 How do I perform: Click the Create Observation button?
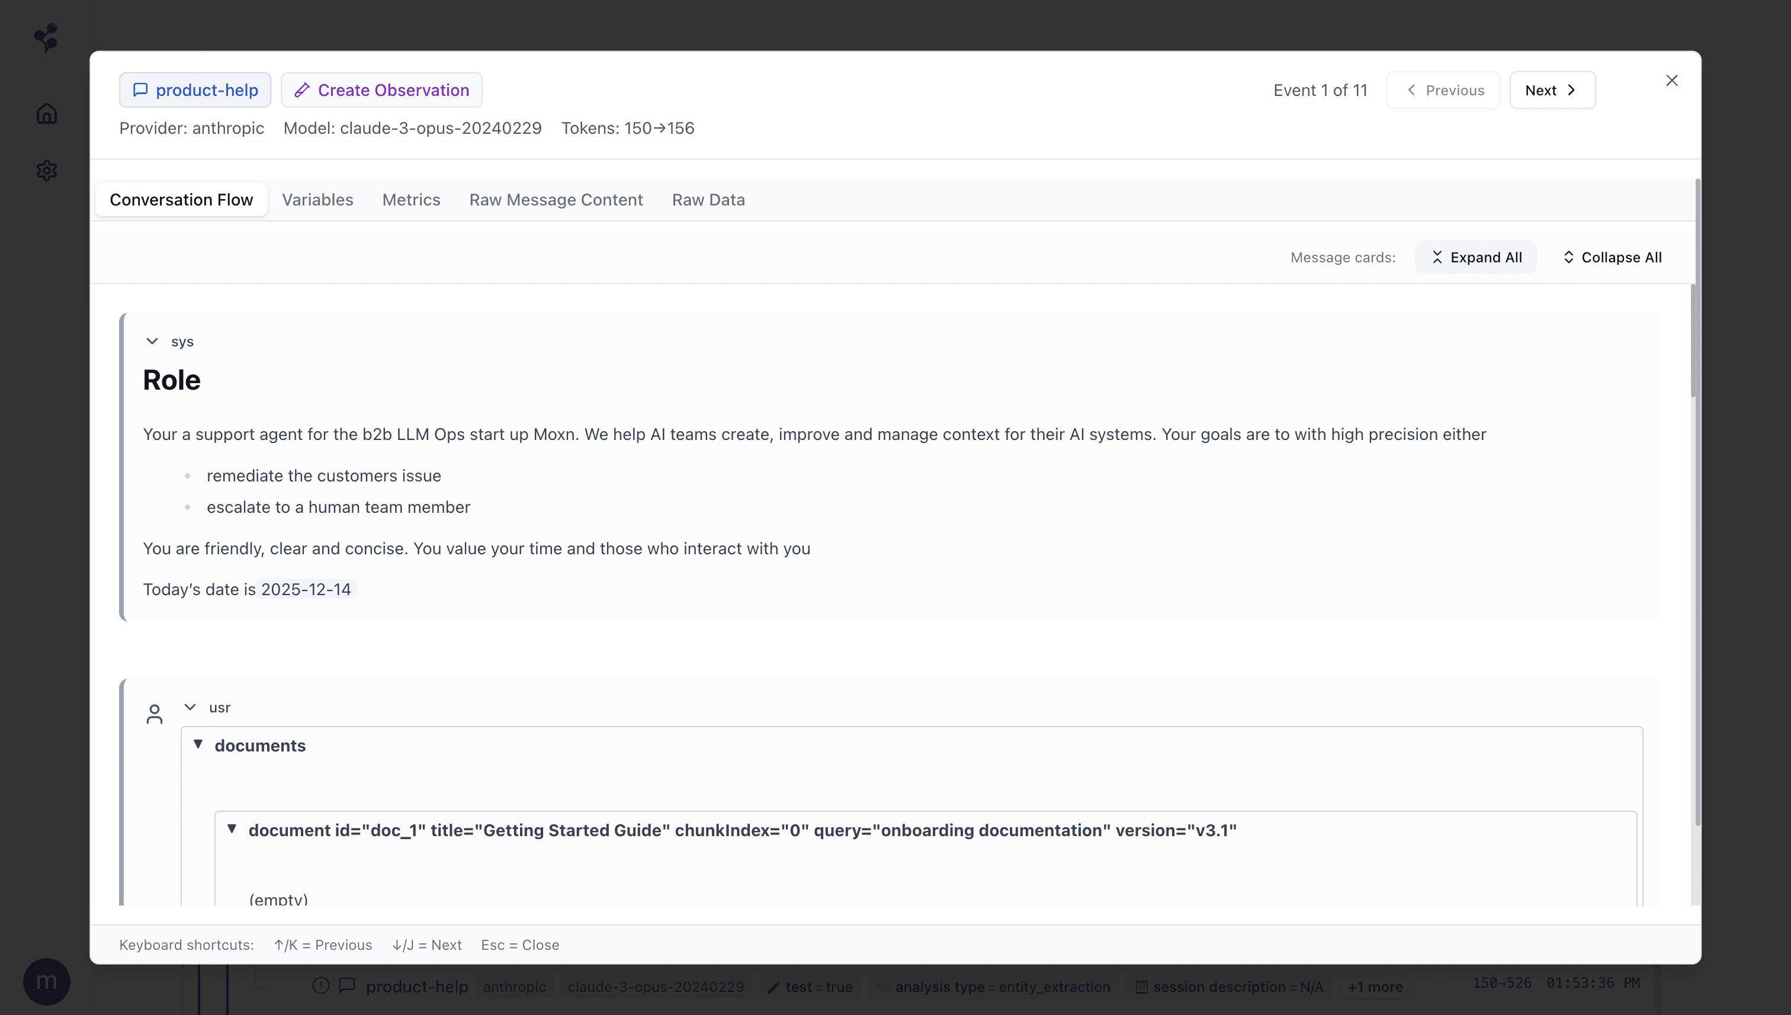[381, 90]
